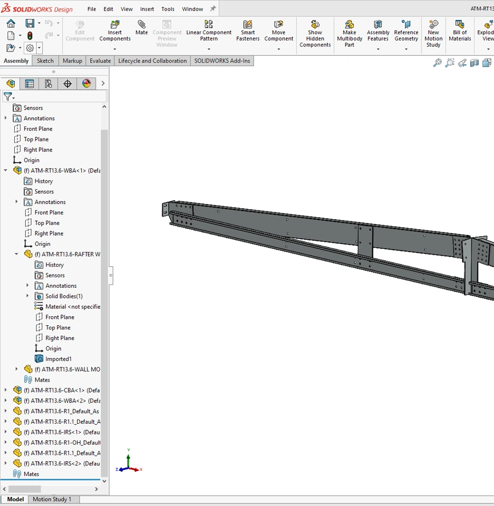
Task: Click Make Multibody Part
Action: click(350, 34)
